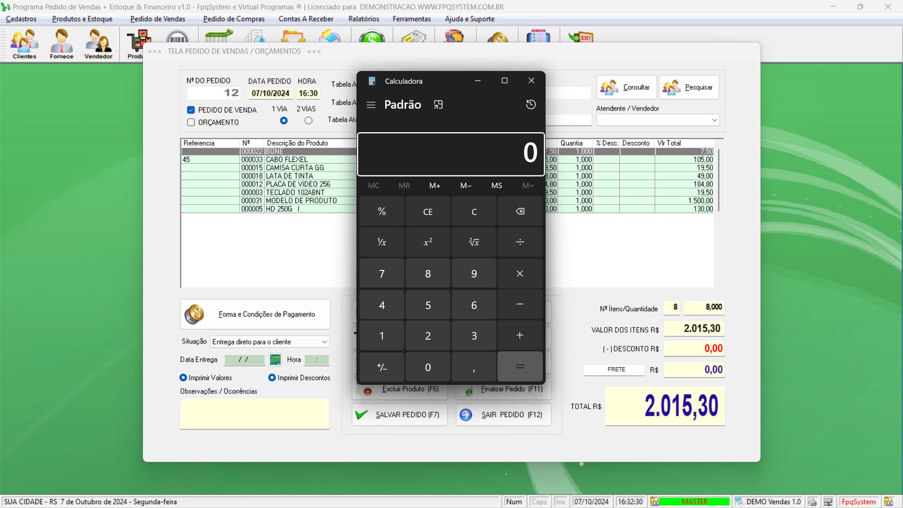Open the Relatórios menu
The width and height of the screenshot is (903, 508).
pos(364,19)
